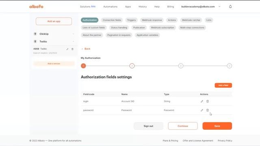The image size is (260, 146).
Task: Select step 4 in the authorization progress
Action: tap(229, 66)
